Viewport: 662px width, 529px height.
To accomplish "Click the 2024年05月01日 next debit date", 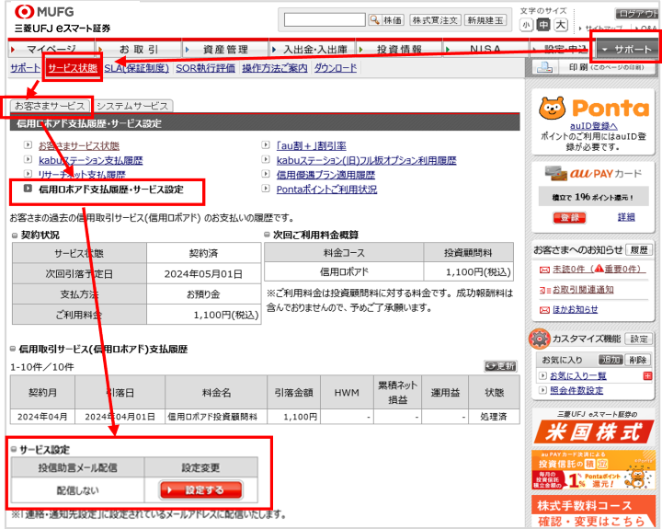I will (203, 274).
